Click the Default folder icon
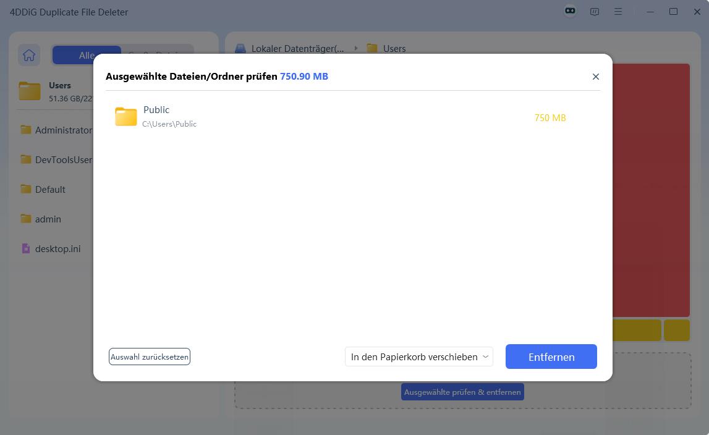 26,189
